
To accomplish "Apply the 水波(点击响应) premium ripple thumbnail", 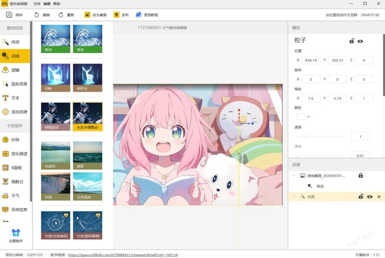I will [x=55, y=225].
